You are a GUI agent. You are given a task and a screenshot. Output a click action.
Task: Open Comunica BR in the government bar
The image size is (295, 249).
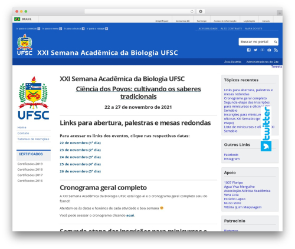tap(182, 21)
